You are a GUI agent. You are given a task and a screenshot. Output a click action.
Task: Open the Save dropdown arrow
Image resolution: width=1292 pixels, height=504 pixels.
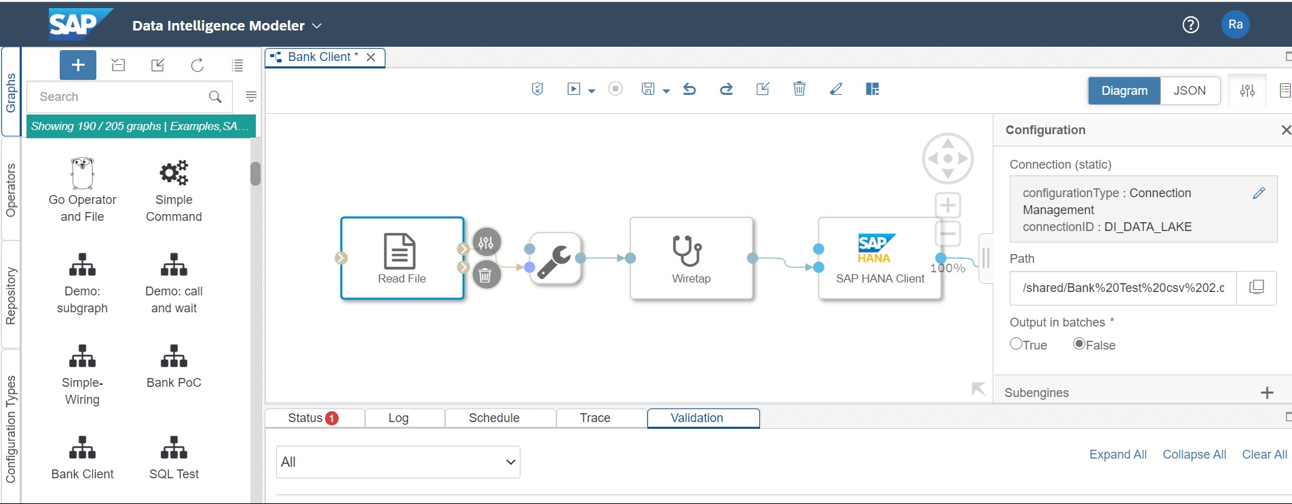point(666,91)
